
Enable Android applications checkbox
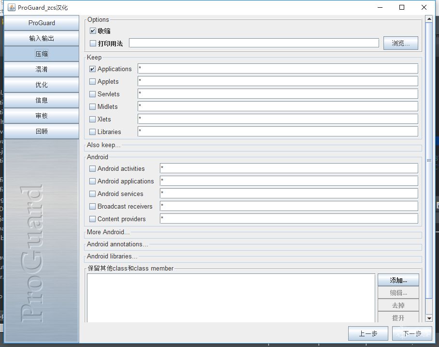click(x=92, y=181)
